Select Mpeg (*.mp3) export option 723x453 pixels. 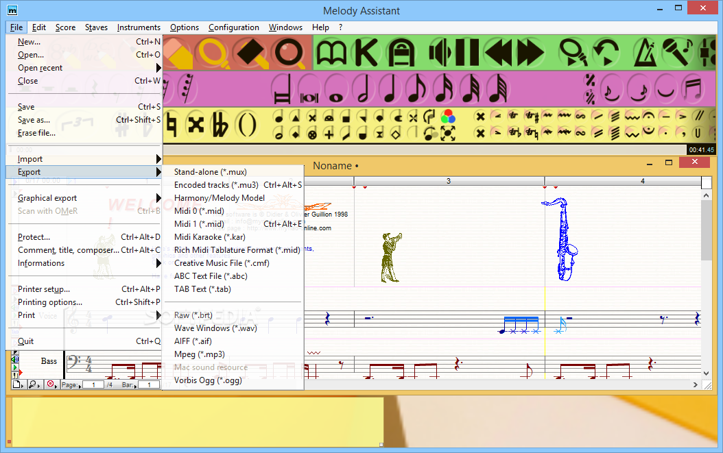pos(233,354)
